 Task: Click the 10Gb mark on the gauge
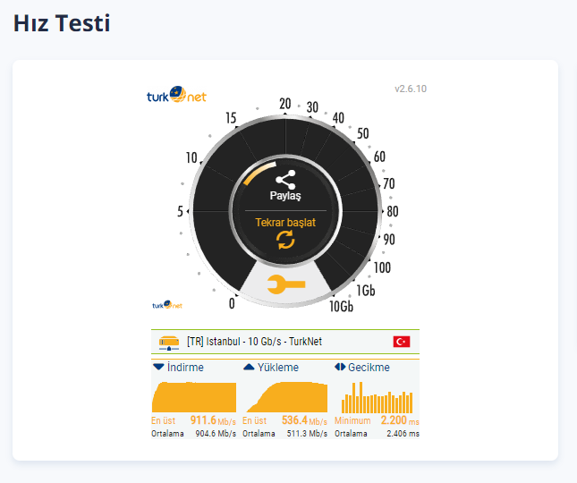[x=341, y=306]
